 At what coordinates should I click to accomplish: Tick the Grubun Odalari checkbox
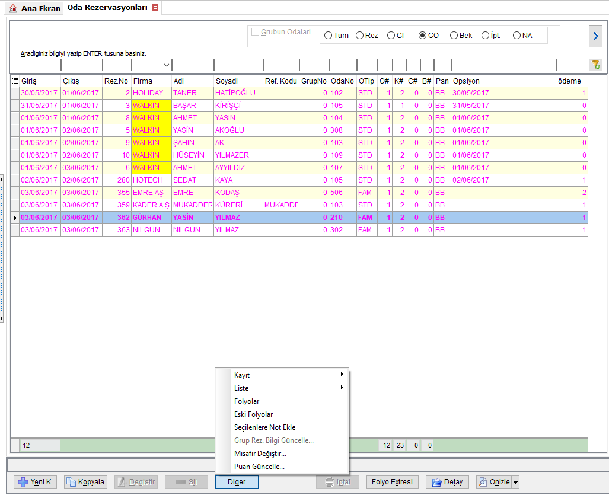click(x=255, y=32)
